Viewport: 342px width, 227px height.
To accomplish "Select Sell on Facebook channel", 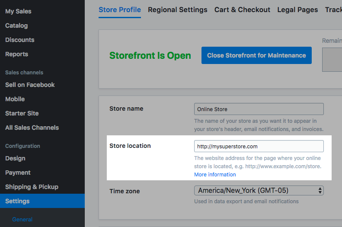I will (x=30, y=85).
